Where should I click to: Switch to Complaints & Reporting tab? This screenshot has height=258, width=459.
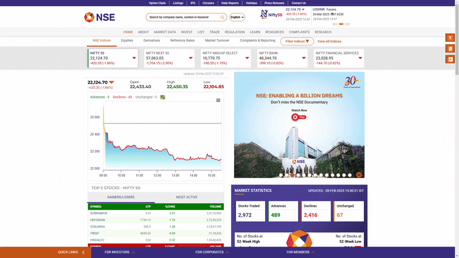(257, 41)
